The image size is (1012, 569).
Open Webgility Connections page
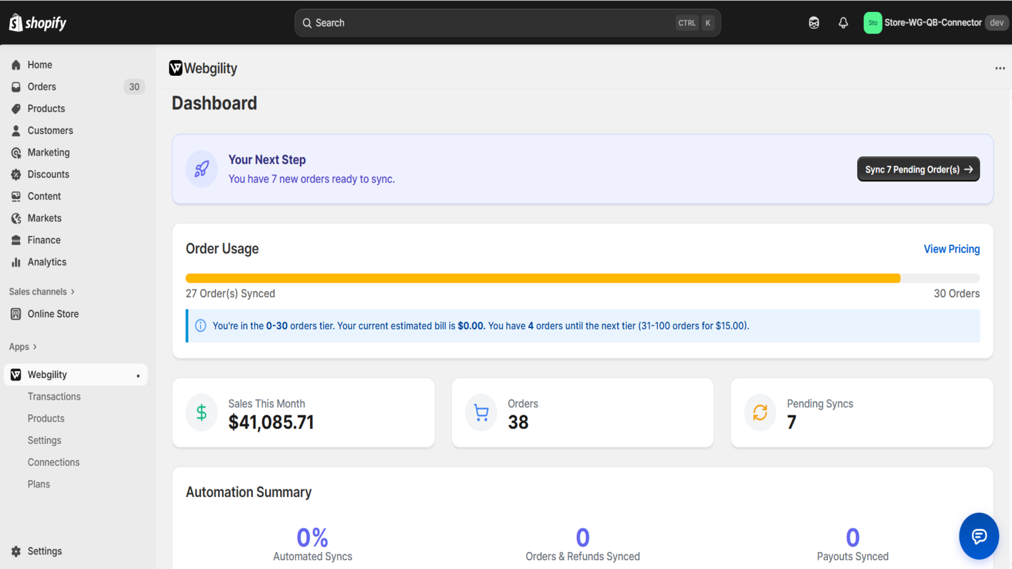tap(53, 462)
